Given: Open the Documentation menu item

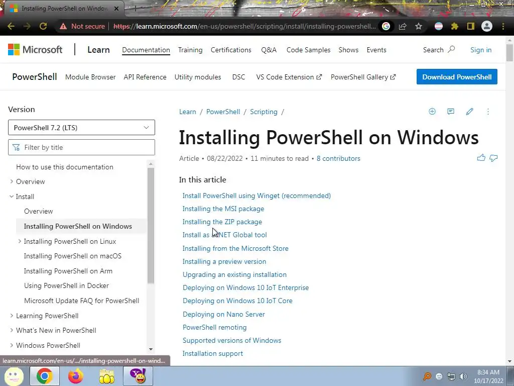Looking at the screenshot, I should point(146,50).
